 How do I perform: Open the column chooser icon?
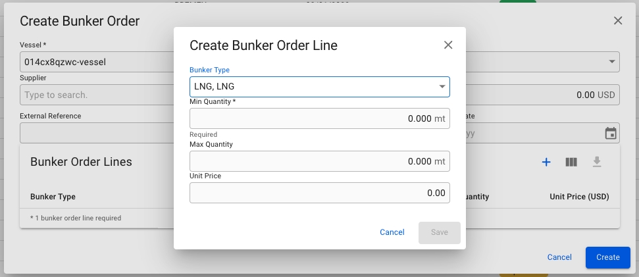coord(571,162)
